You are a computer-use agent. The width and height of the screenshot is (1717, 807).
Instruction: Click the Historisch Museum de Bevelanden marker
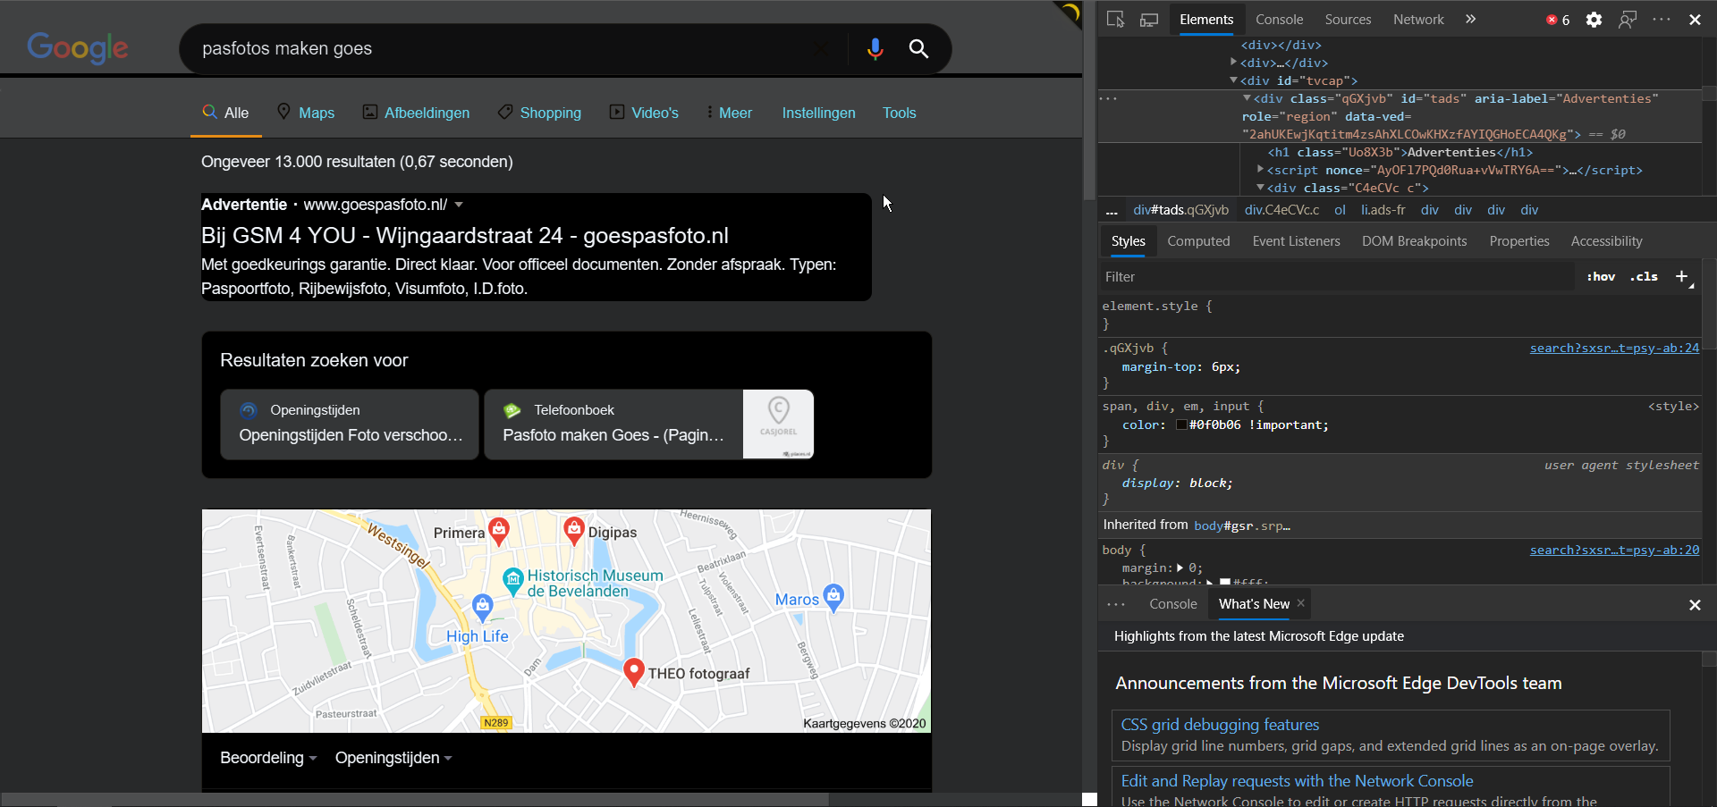point(513,582)
